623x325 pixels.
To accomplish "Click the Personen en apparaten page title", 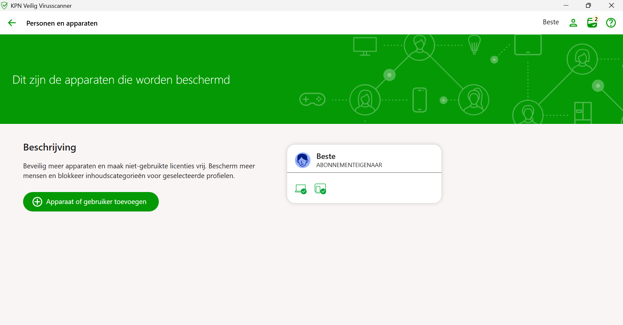I will 62,23.
